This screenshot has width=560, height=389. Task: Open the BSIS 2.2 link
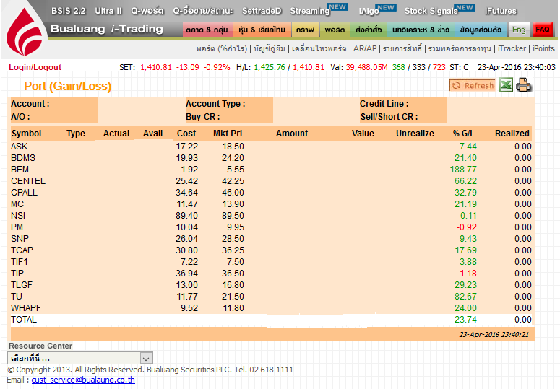pyautogui.click(x=68, y=11)
